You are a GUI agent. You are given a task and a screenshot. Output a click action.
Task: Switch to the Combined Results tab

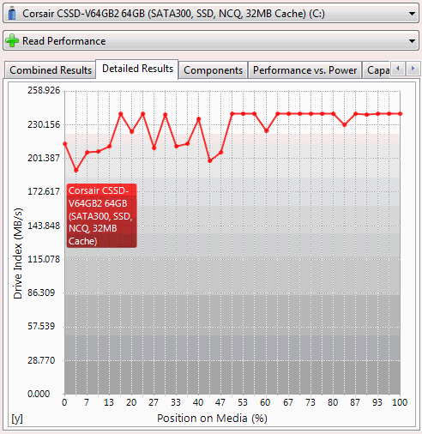[51, 70]
